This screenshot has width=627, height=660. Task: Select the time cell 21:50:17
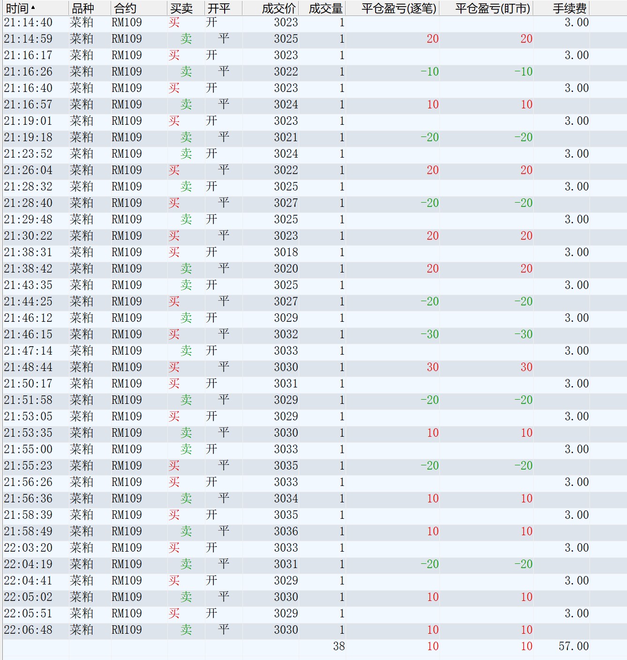click(28, 384)
